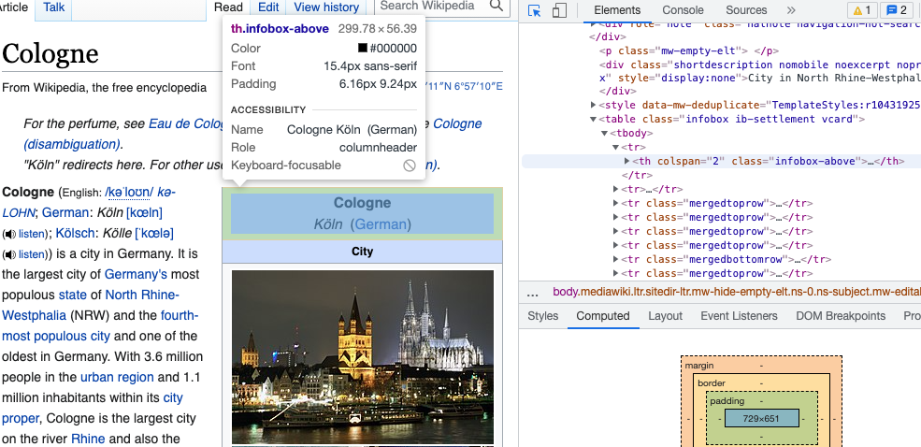Image resolution: width=921 pixels, height=447 pixels.
Task: Show more DevTools tabs via double chevron
Action: coord(790,10)
